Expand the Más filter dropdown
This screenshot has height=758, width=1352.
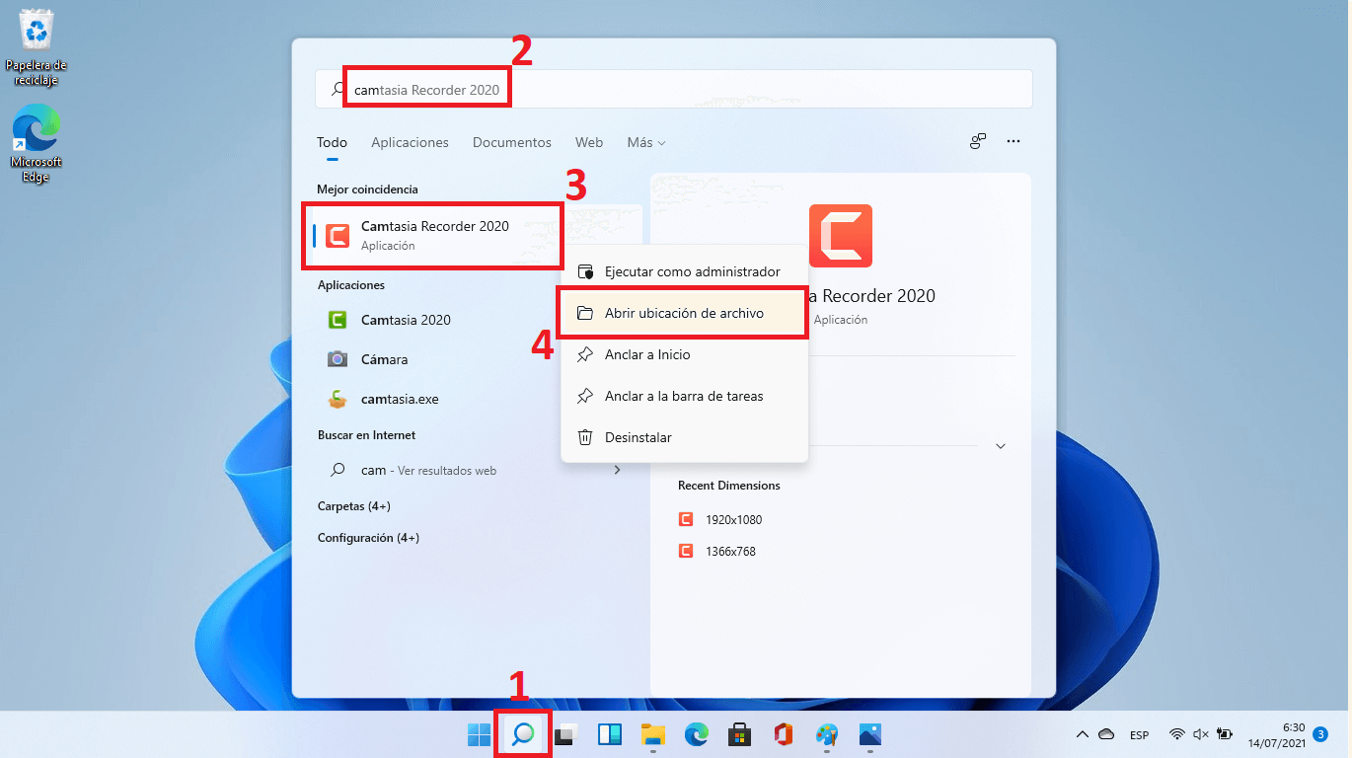pyautogui.click(x=645, y=142)
